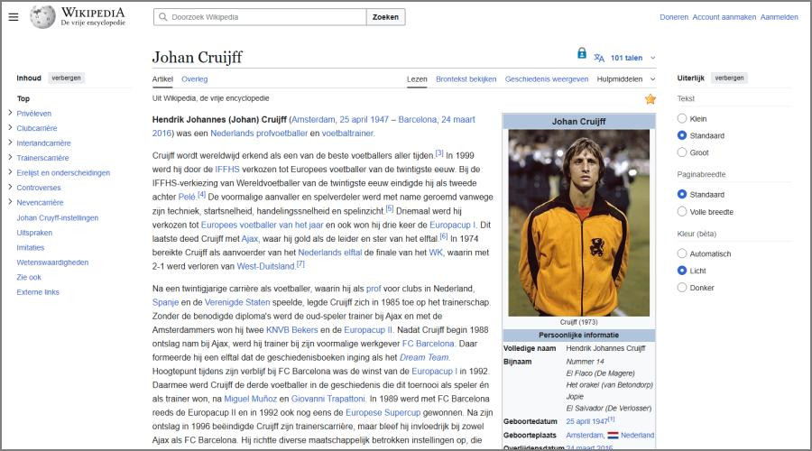Click the page protection lock icon
This screenshot has height=451, width=812.
(582, 53)
